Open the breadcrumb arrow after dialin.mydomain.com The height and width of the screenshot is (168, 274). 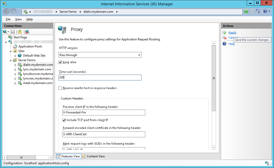point(117,12)
